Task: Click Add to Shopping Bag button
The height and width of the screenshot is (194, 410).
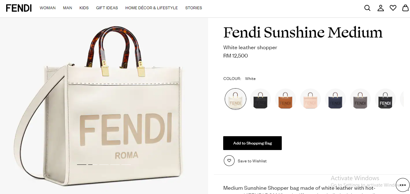Action: [252, 143]
